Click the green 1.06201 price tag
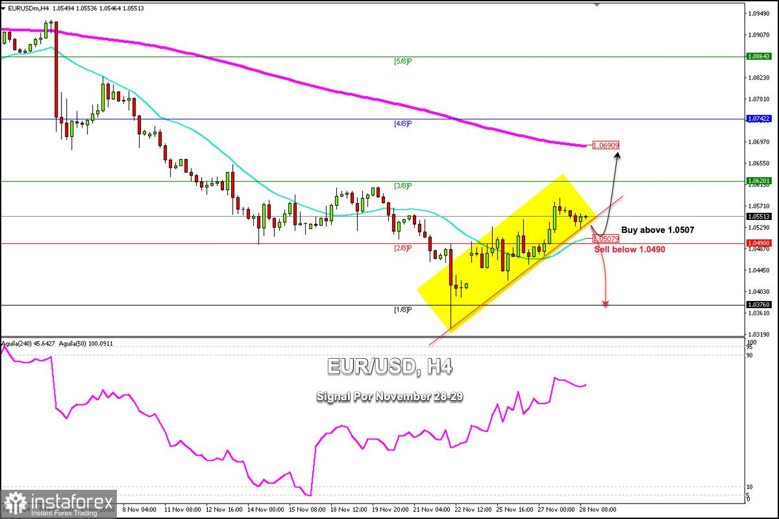 (x=760, y=181)
